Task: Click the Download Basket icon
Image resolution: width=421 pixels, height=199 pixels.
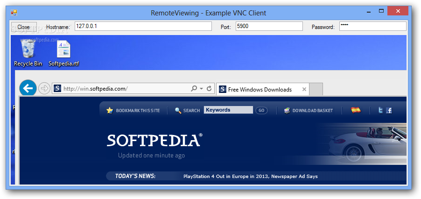Action: 288,110
